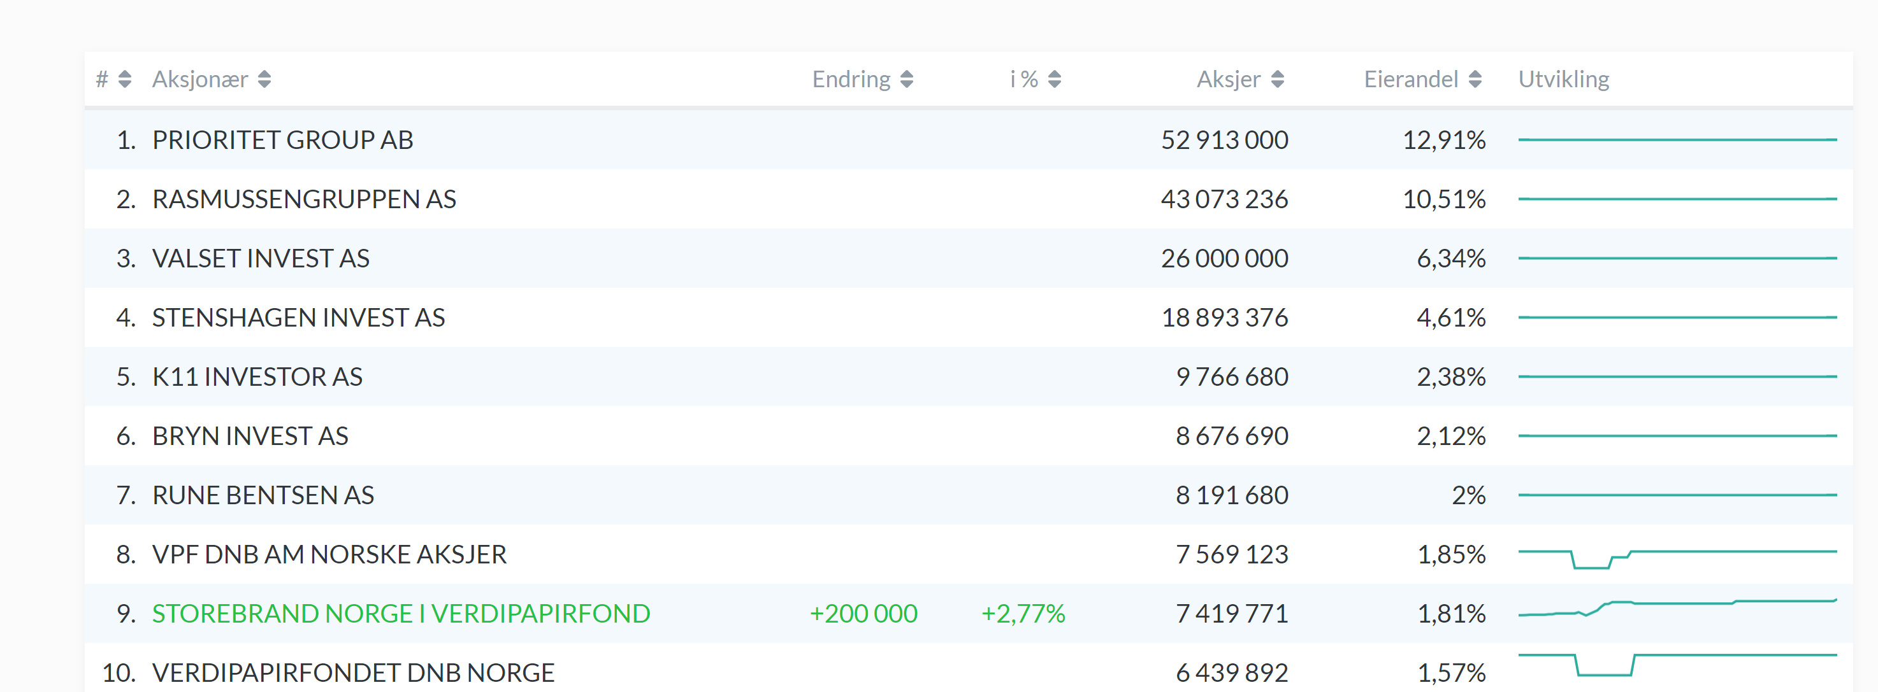The image size is (1878, 692).
Task: Click ownership value 2,38%
Action: point(1451,376)
